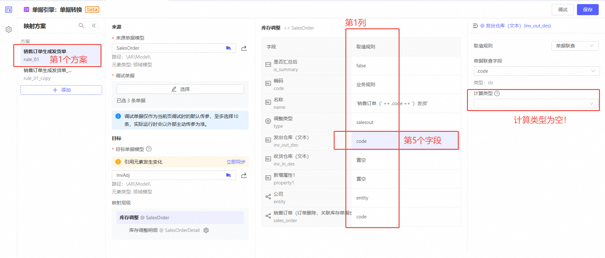This screenshot has height=258, width=605.
Task: Click the 调试 button
Action: [x=562, y=10]
